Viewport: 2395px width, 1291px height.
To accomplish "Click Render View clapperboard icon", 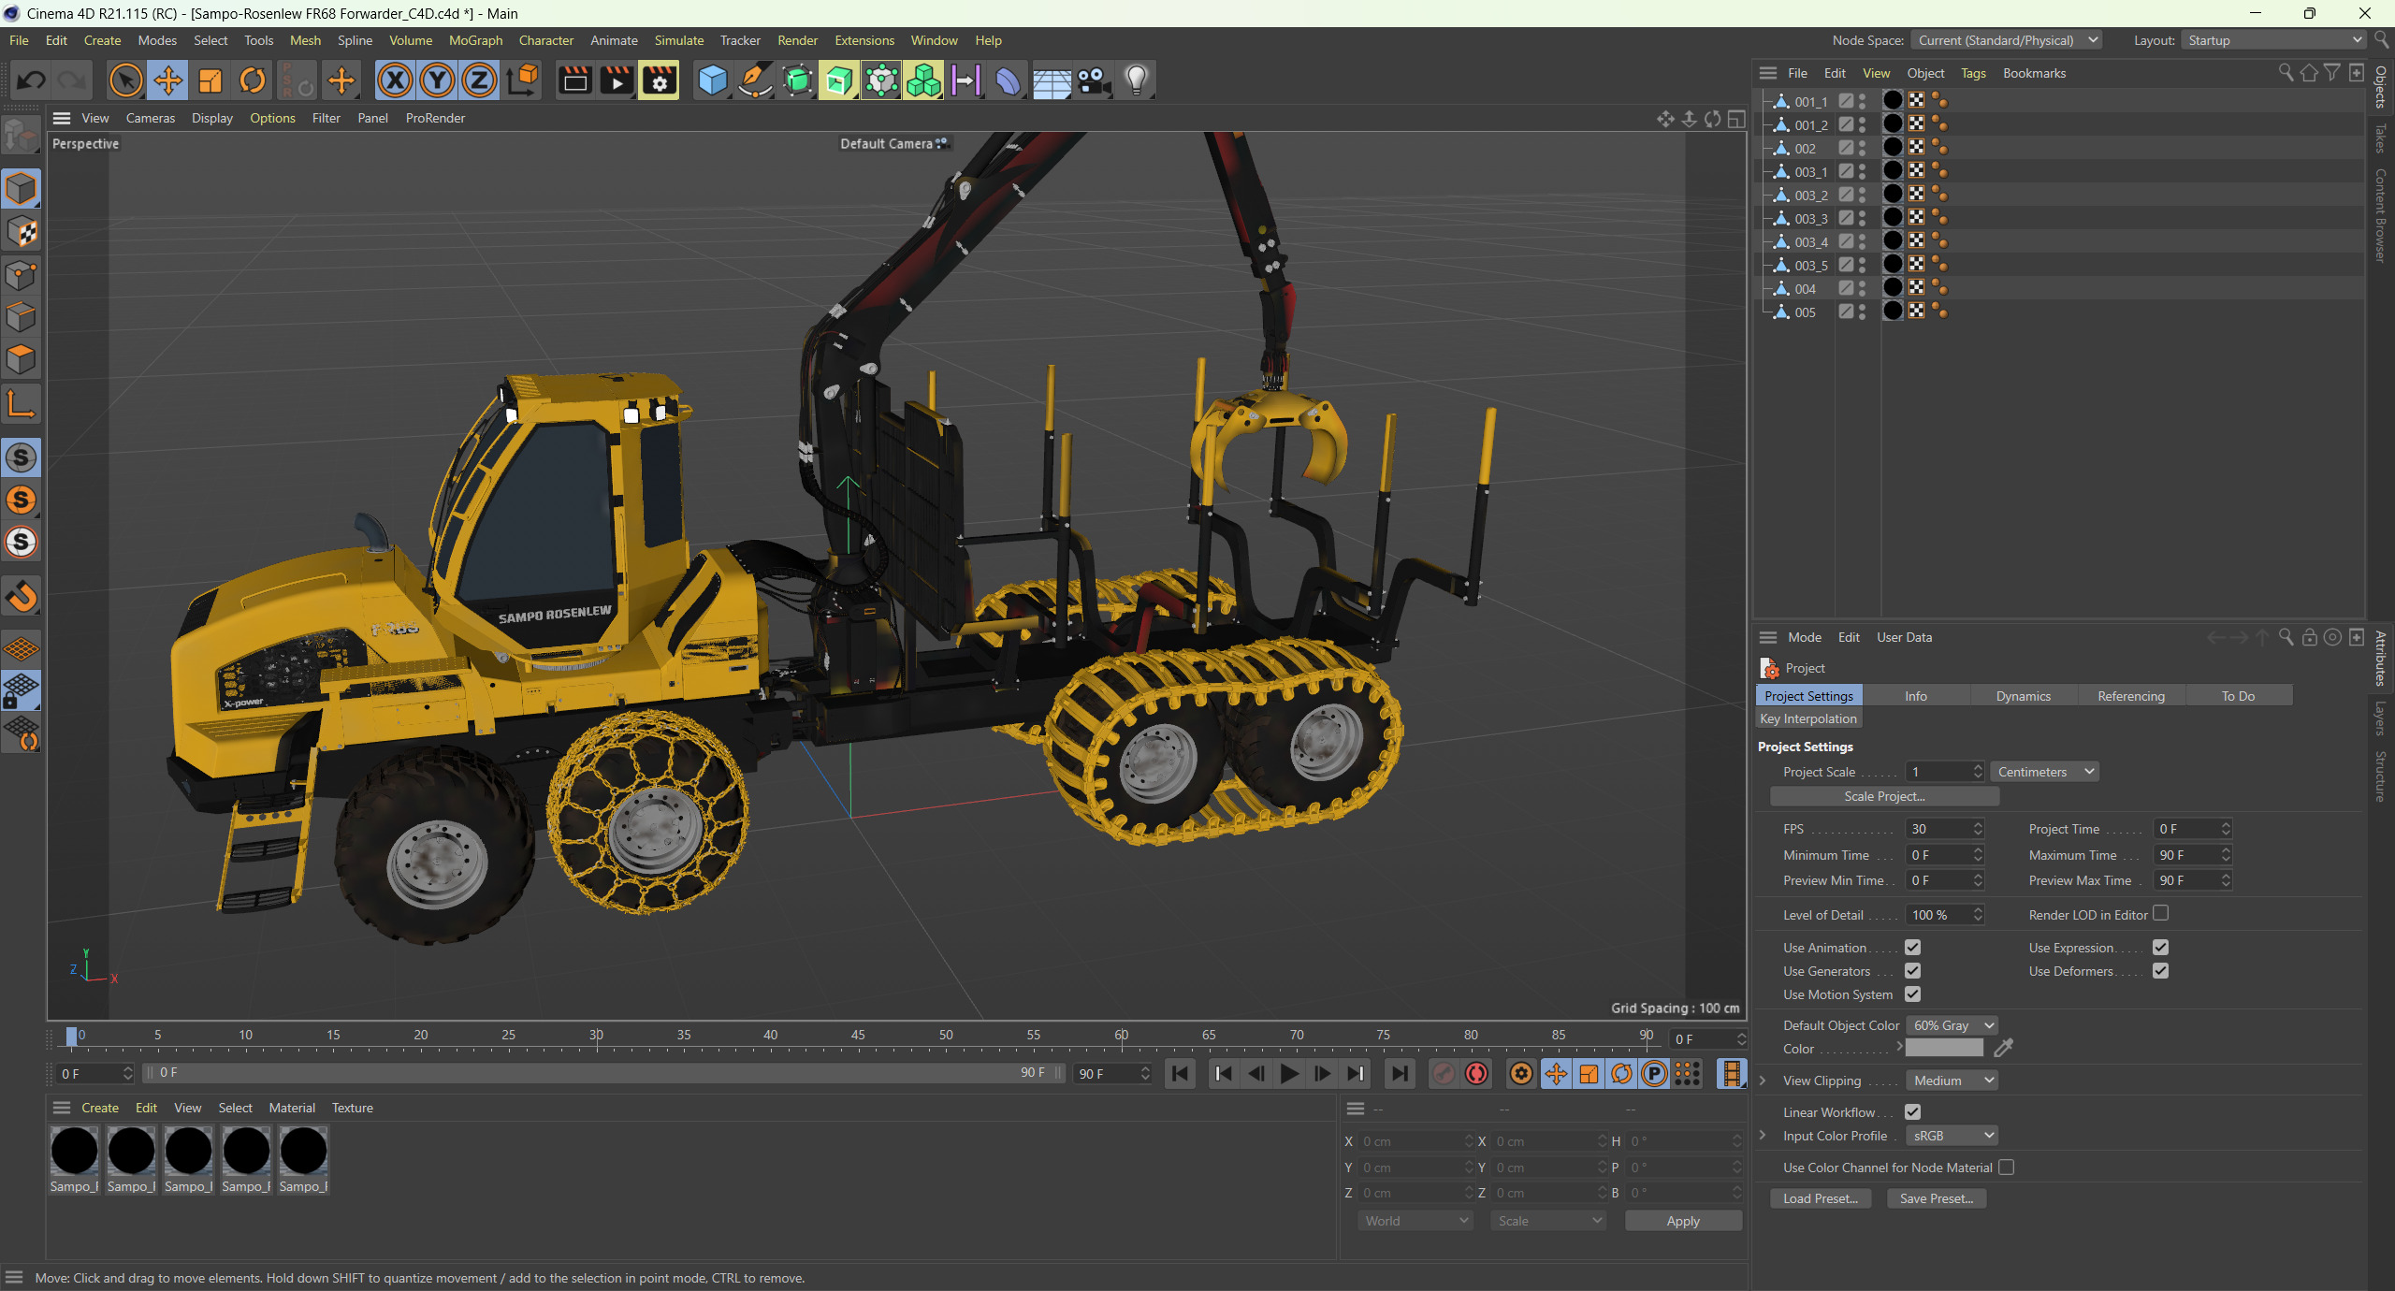I will point(574,80).
